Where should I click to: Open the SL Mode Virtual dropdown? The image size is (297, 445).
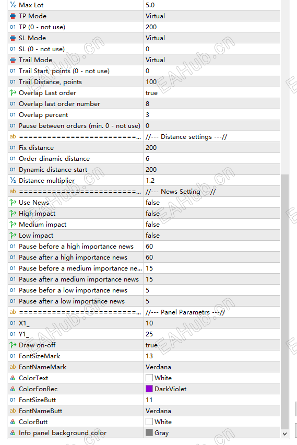tap(212, 38)
